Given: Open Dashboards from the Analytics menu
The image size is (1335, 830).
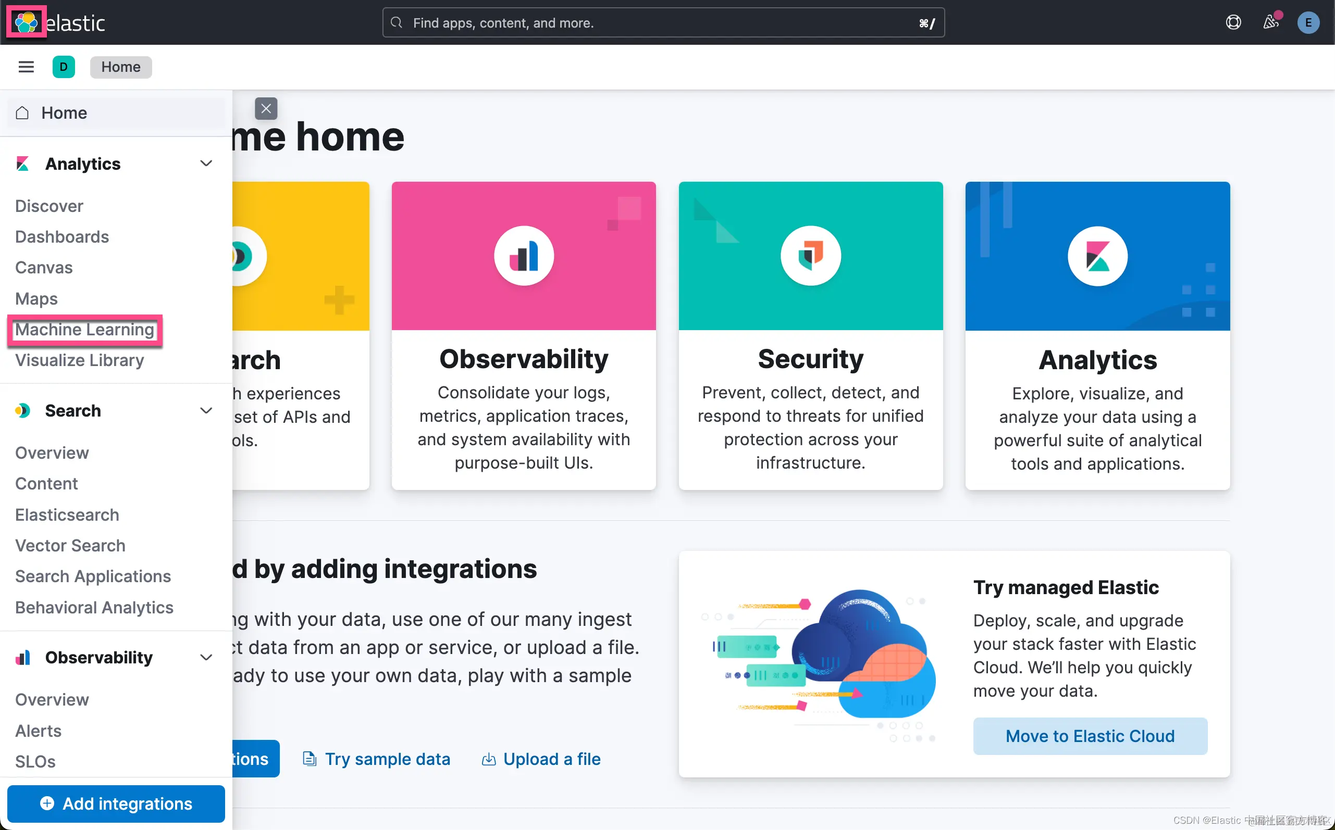Looking at the screenshot, I should click(62, 236).
